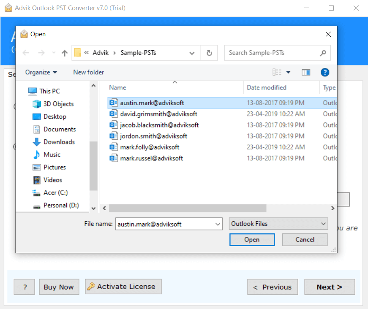This screenshot has height=309, width=368.
Task: Click the blue Help icon in dialog
Action: point(325,72)
